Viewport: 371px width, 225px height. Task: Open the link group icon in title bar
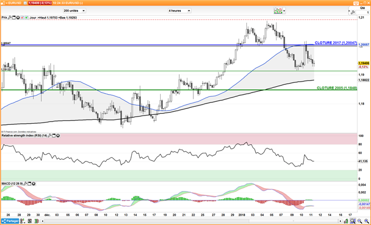tap(3, 3)
